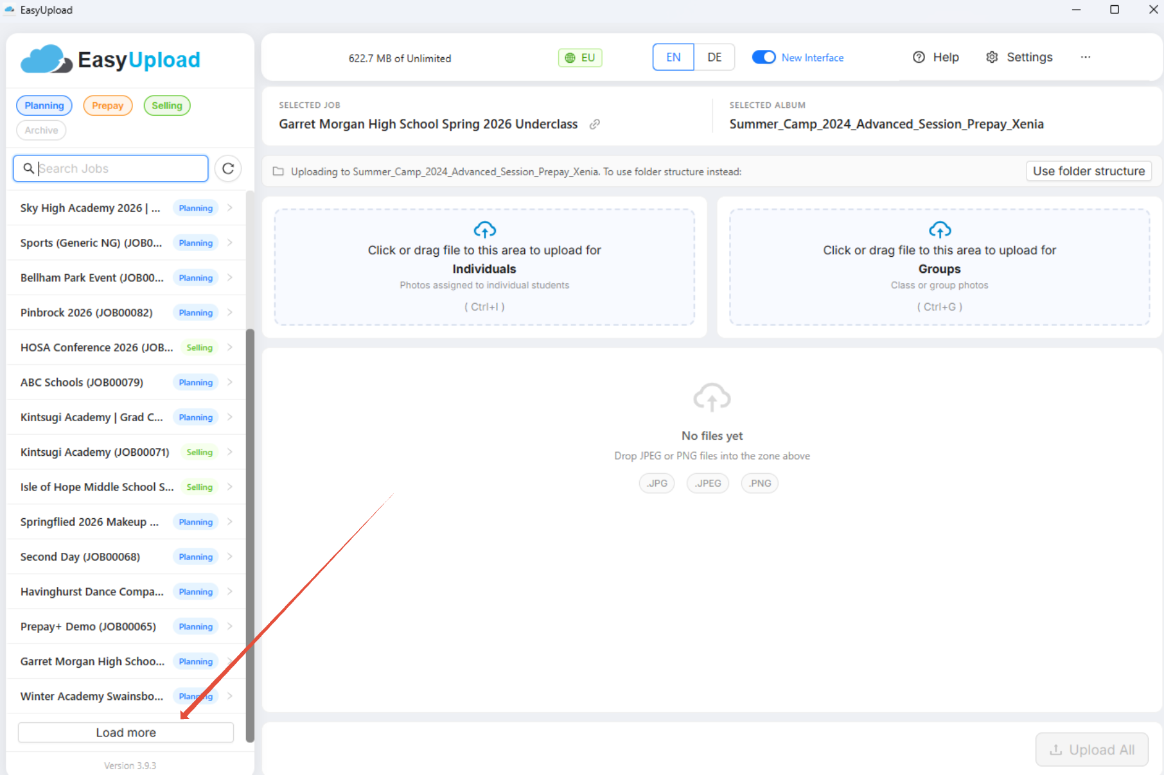Click Use folder structure button

click(1089, 171)
